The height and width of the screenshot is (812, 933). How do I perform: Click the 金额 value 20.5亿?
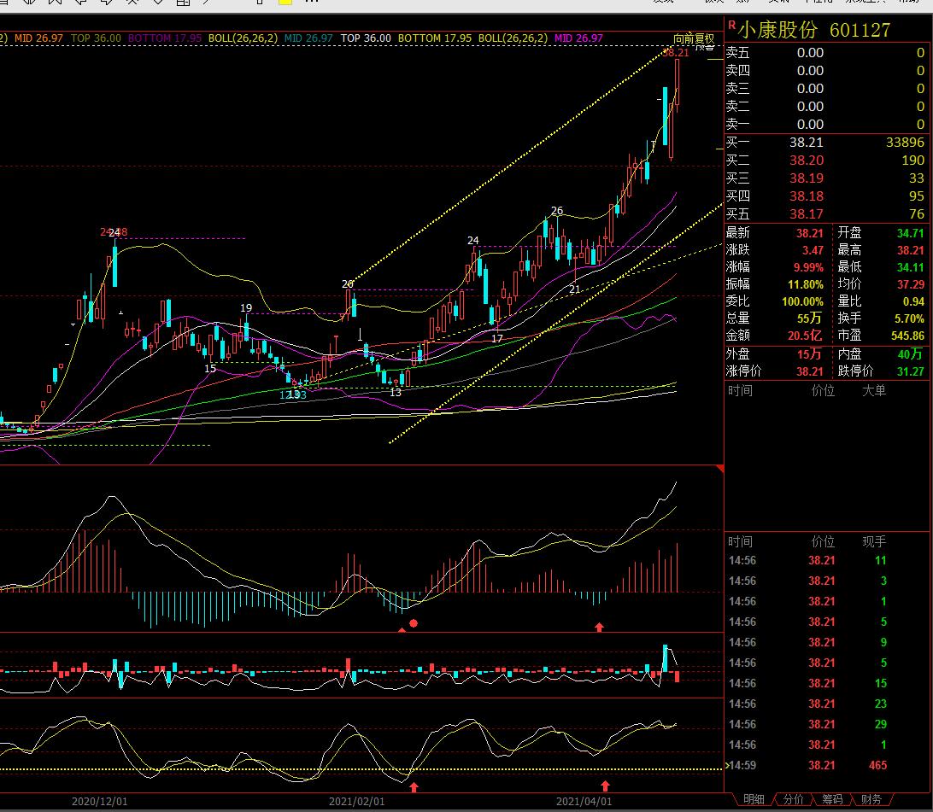tap(805, 336)
